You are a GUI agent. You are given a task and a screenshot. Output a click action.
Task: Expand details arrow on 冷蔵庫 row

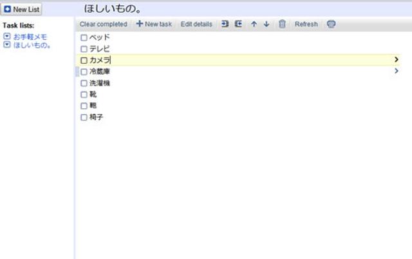coord(397,71)
